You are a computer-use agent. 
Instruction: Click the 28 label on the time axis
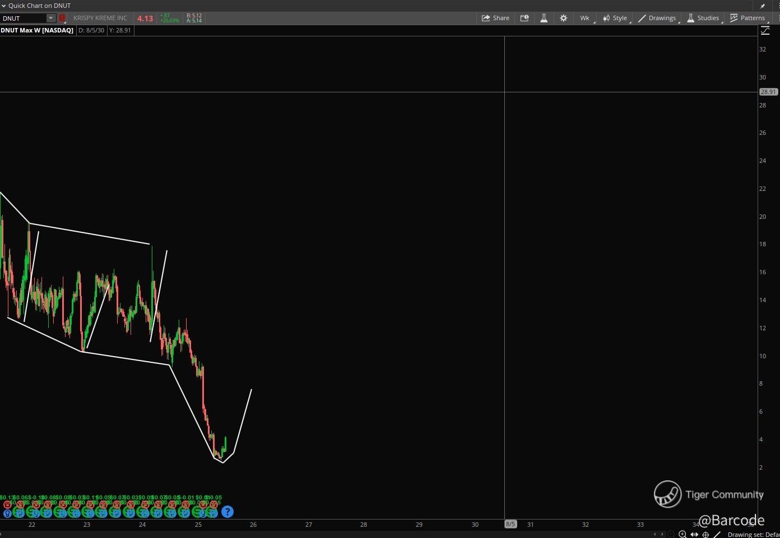click(x=364, y=525)
